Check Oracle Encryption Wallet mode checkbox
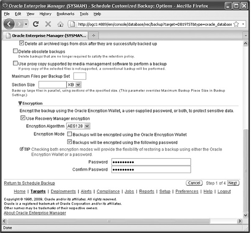 pyautogui.click(x=69, y=134)
